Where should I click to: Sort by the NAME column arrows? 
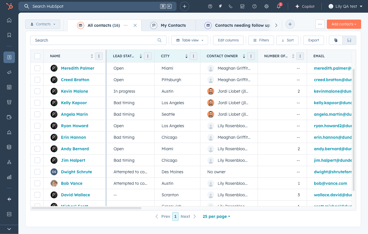92,56
